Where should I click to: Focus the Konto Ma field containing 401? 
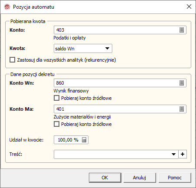click(120, 109)
